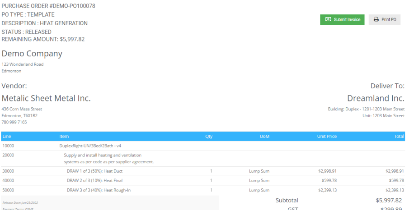Click the UoM column header
Screen dimensions: 409x210
[x=264, y=136]
